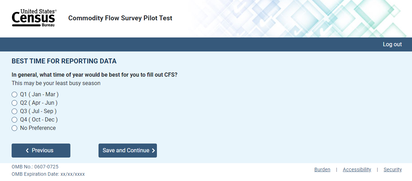This screenshot has height=181, width=412.
Task: Click the Best Time for Reporting Data heading
Action: 64,61
